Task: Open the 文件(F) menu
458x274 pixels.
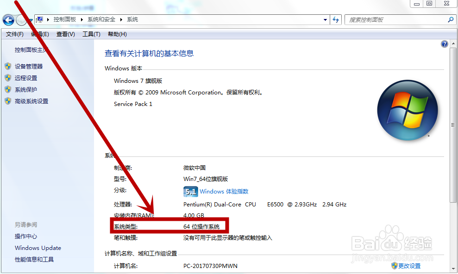Action: tap(15, 34)
